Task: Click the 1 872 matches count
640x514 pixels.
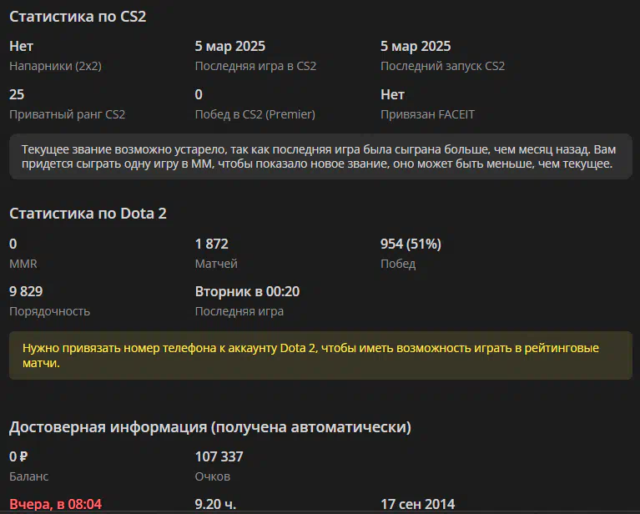Action: point(211,244)
